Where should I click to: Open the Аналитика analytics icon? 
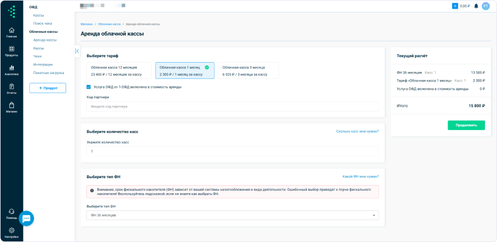pos(12,69)
